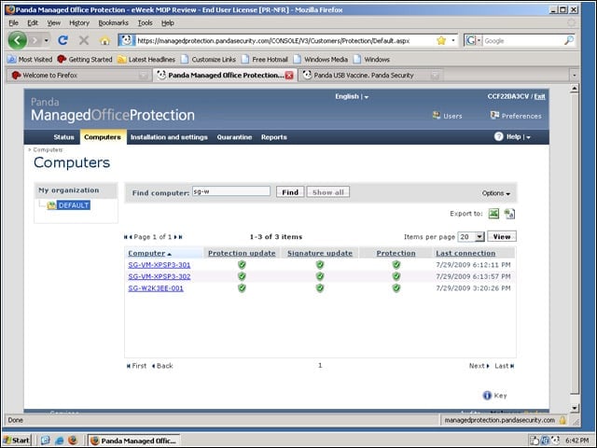
Task: Open the History menu
Action: [79, 22]
